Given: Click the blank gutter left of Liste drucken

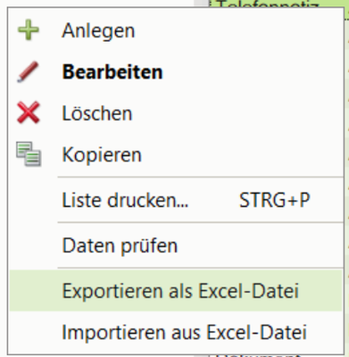Looking at the screenshot, I should pyautogui.click(x=33, y=200).
